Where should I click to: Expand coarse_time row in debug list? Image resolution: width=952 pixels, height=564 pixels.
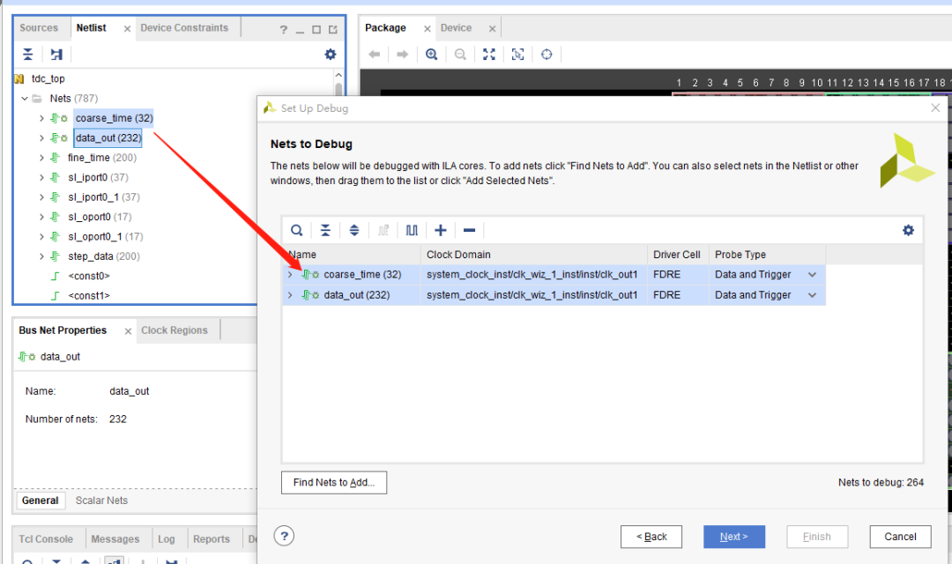point(290,275)
